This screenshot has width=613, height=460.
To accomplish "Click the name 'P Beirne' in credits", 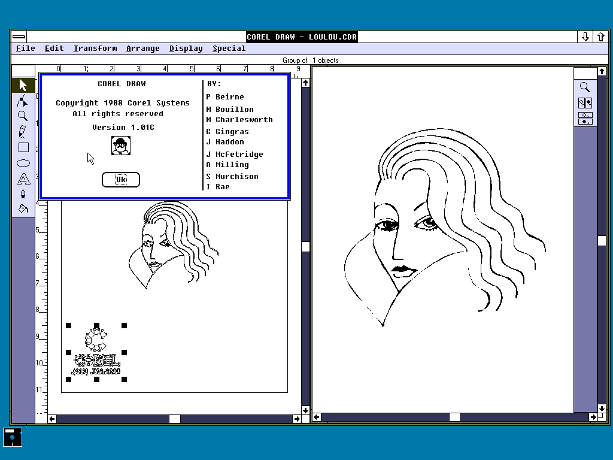I will tap(225, 96).
